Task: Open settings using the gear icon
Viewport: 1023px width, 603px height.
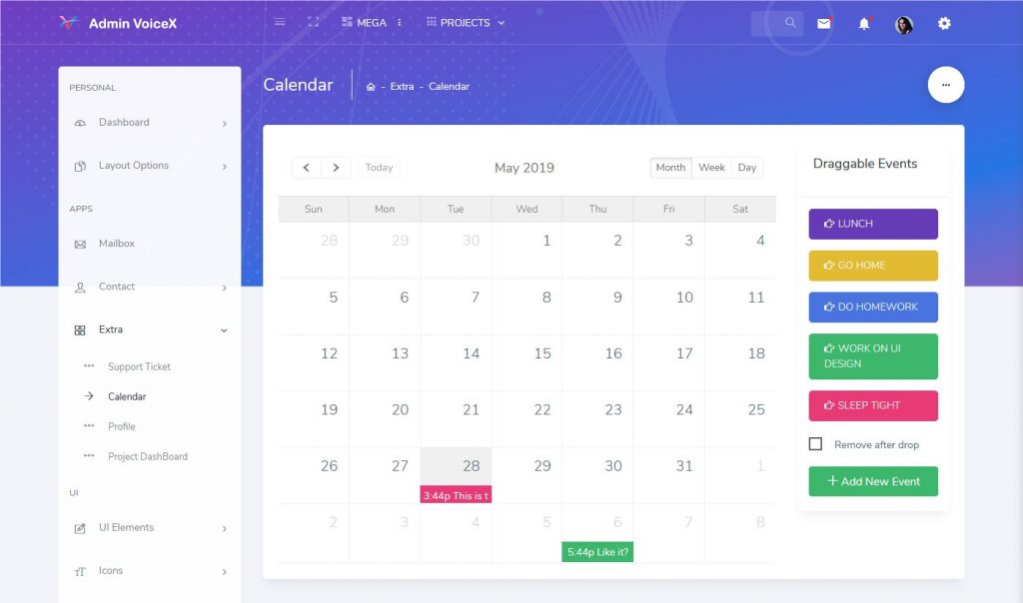Action: pos(944,22)
